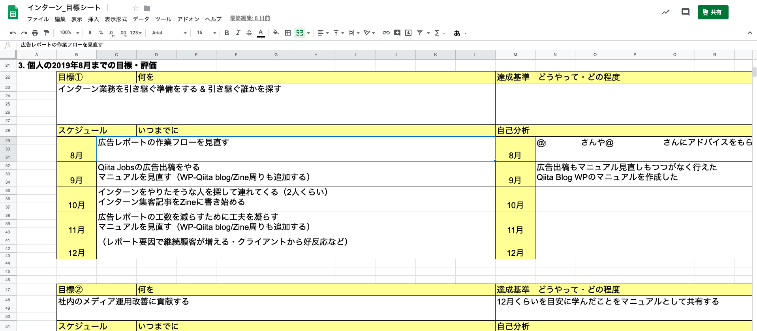Open the 挿入 menu
This screenshot has width=757, height=331.
[93, 19]
